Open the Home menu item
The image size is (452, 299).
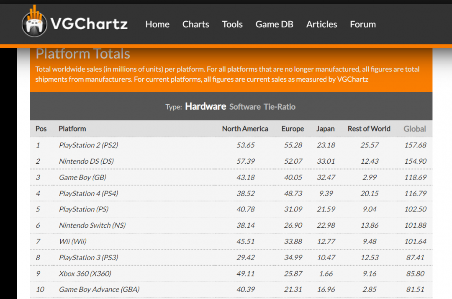[x=157, y=24]
